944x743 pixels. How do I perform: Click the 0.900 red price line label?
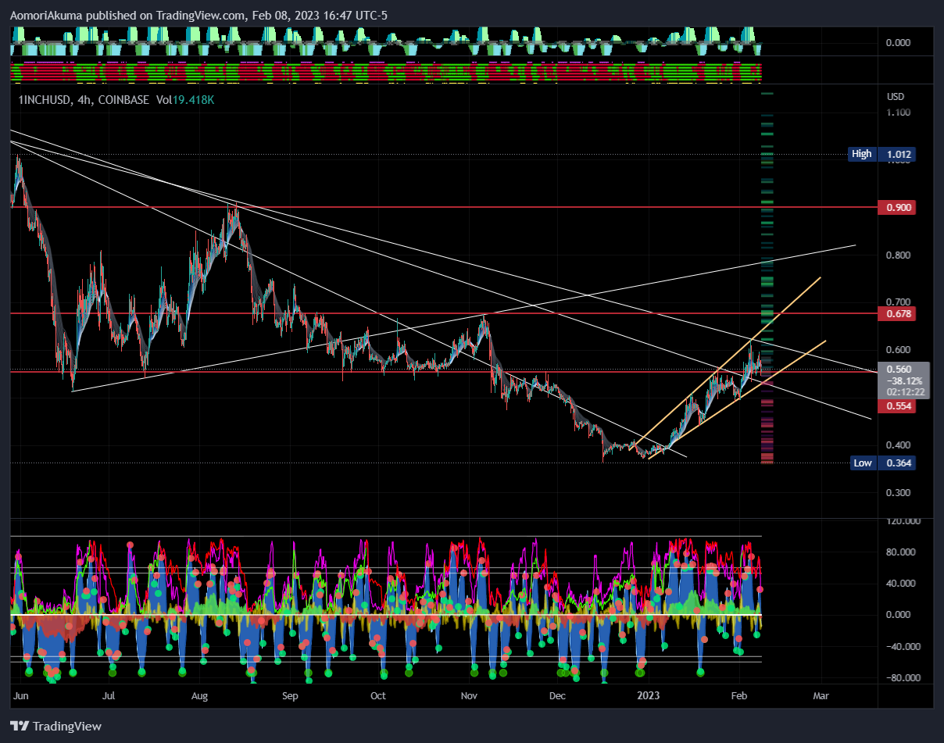click(899, 207)
